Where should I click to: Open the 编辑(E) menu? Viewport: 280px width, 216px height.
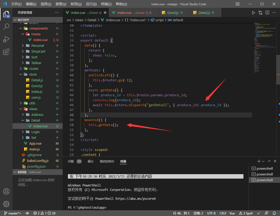point(31,4)
